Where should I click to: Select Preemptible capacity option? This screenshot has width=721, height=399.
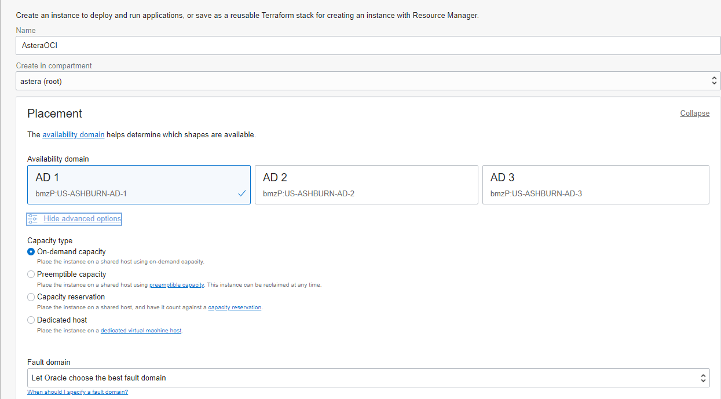tap(31, 274)
